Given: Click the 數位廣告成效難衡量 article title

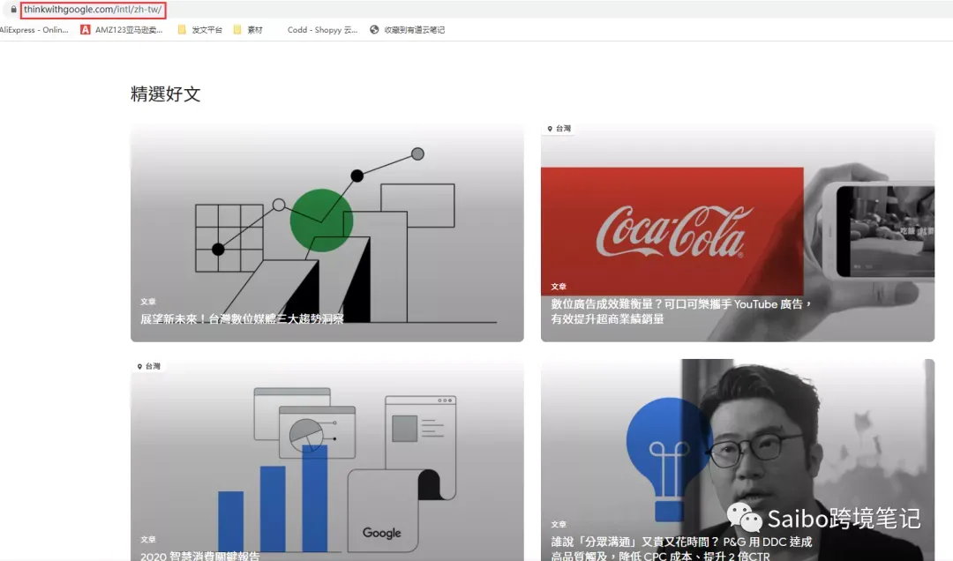Looking at the screenshot, I should tap(681, 311).
